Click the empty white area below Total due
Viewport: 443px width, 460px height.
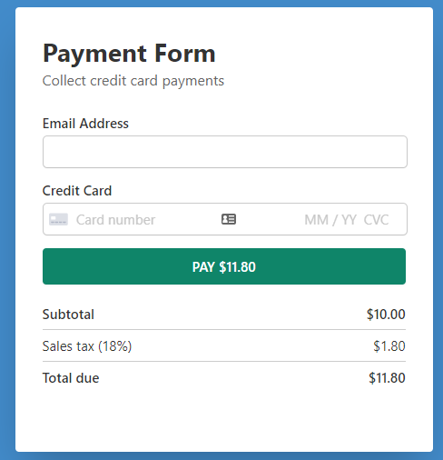click(x=224, y=420)
